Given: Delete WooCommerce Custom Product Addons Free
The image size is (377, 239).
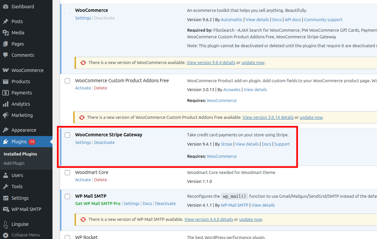Looking at the screenshot, I should [100, 88].
